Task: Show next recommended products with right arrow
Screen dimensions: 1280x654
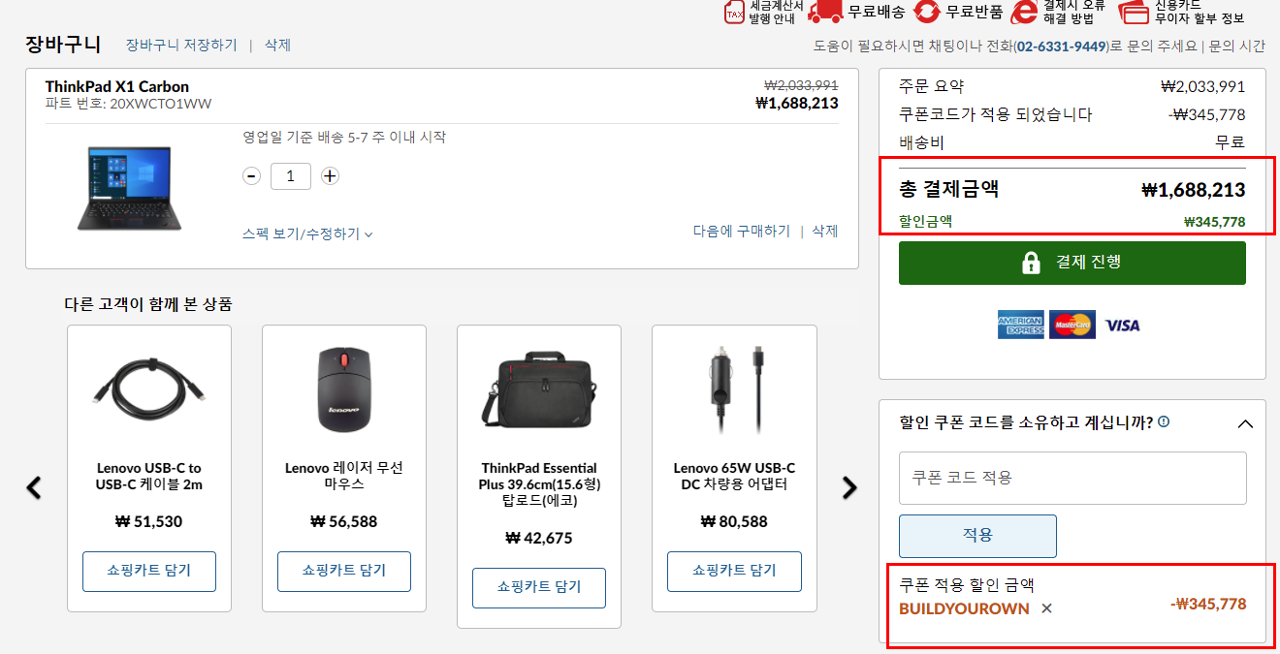Action: [850, 487]
